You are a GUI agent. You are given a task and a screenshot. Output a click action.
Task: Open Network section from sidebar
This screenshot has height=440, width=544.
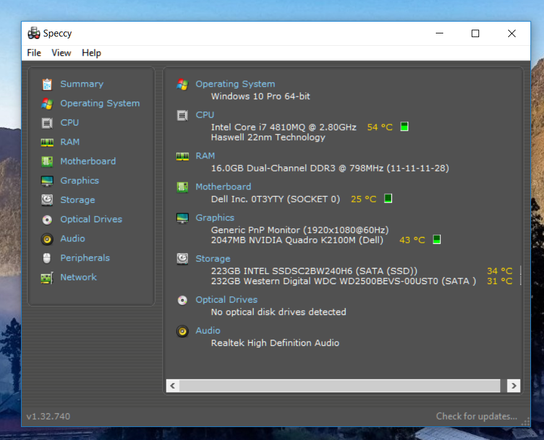pyautogui.click(x=79, y=277)
